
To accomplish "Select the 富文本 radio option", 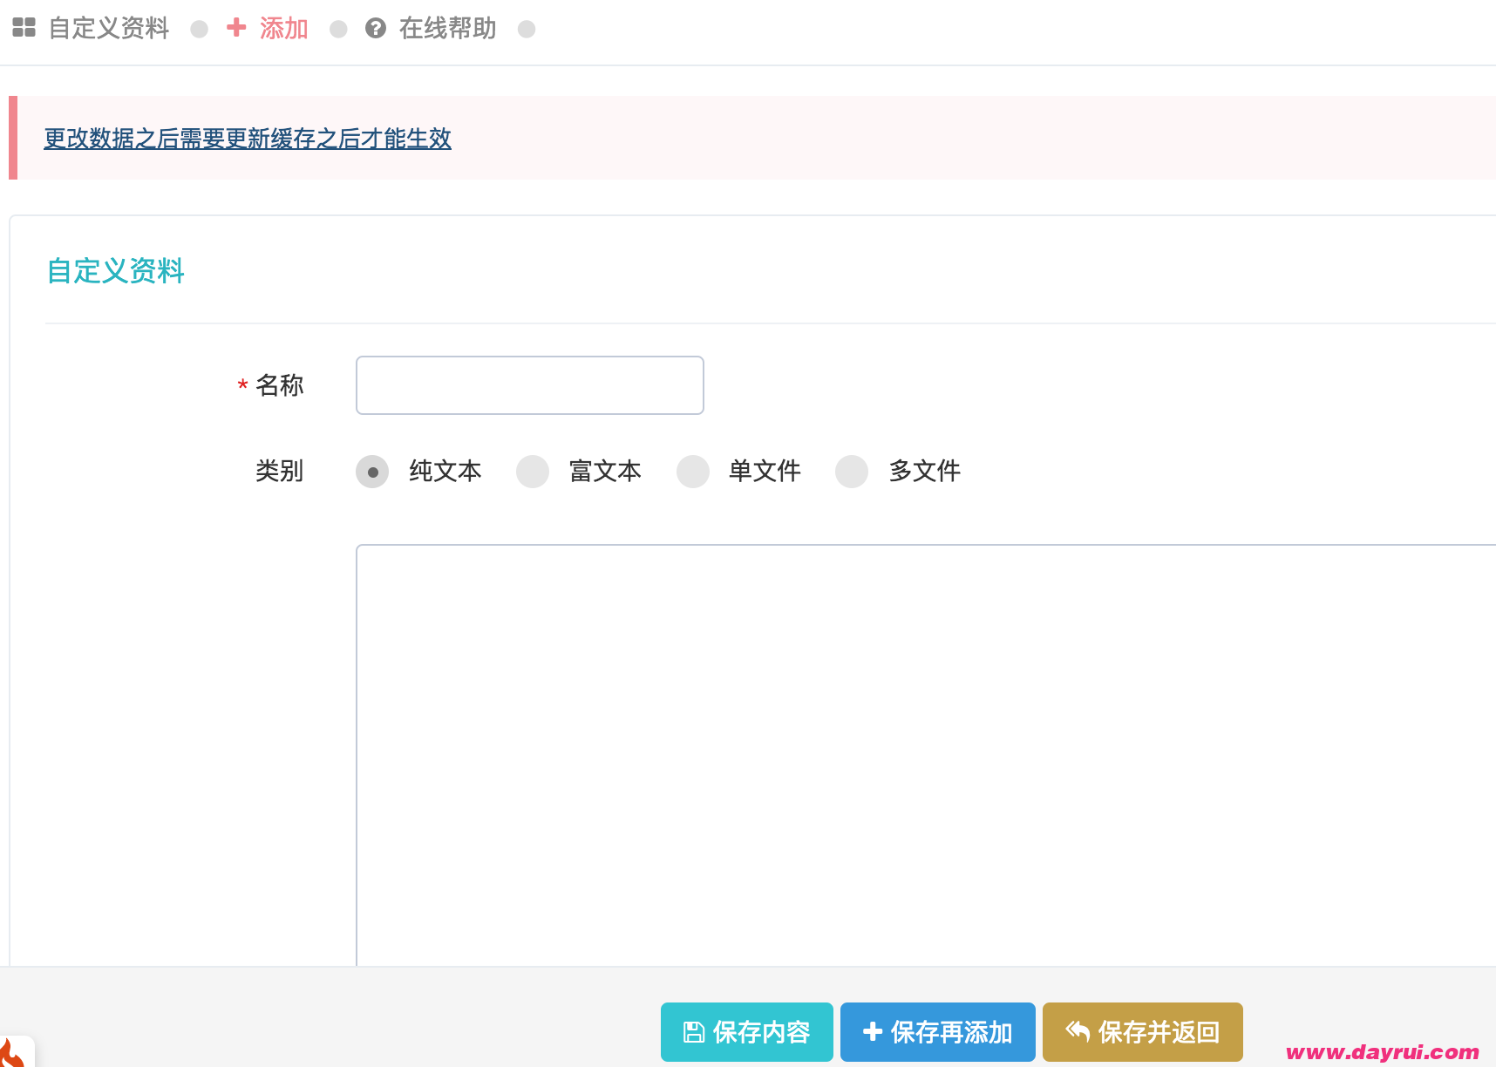I will [533, 472].
